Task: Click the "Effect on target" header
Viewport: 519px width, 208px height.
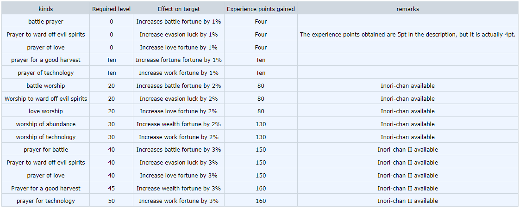Action: 178,9
